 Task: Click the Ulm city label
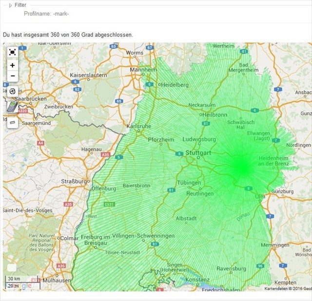[x=260, y=196]
